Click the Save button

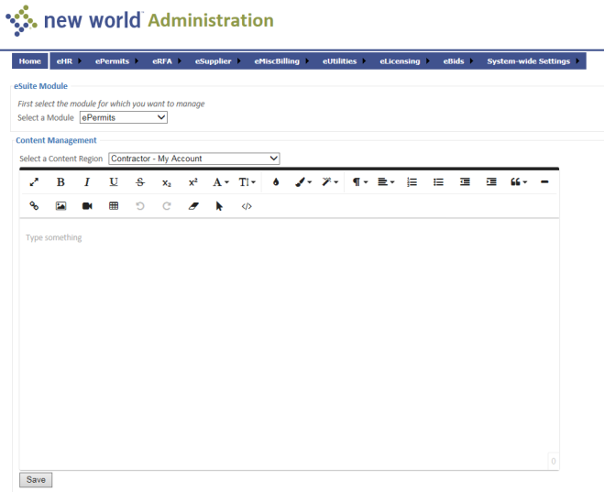click(x=37, y=480)
